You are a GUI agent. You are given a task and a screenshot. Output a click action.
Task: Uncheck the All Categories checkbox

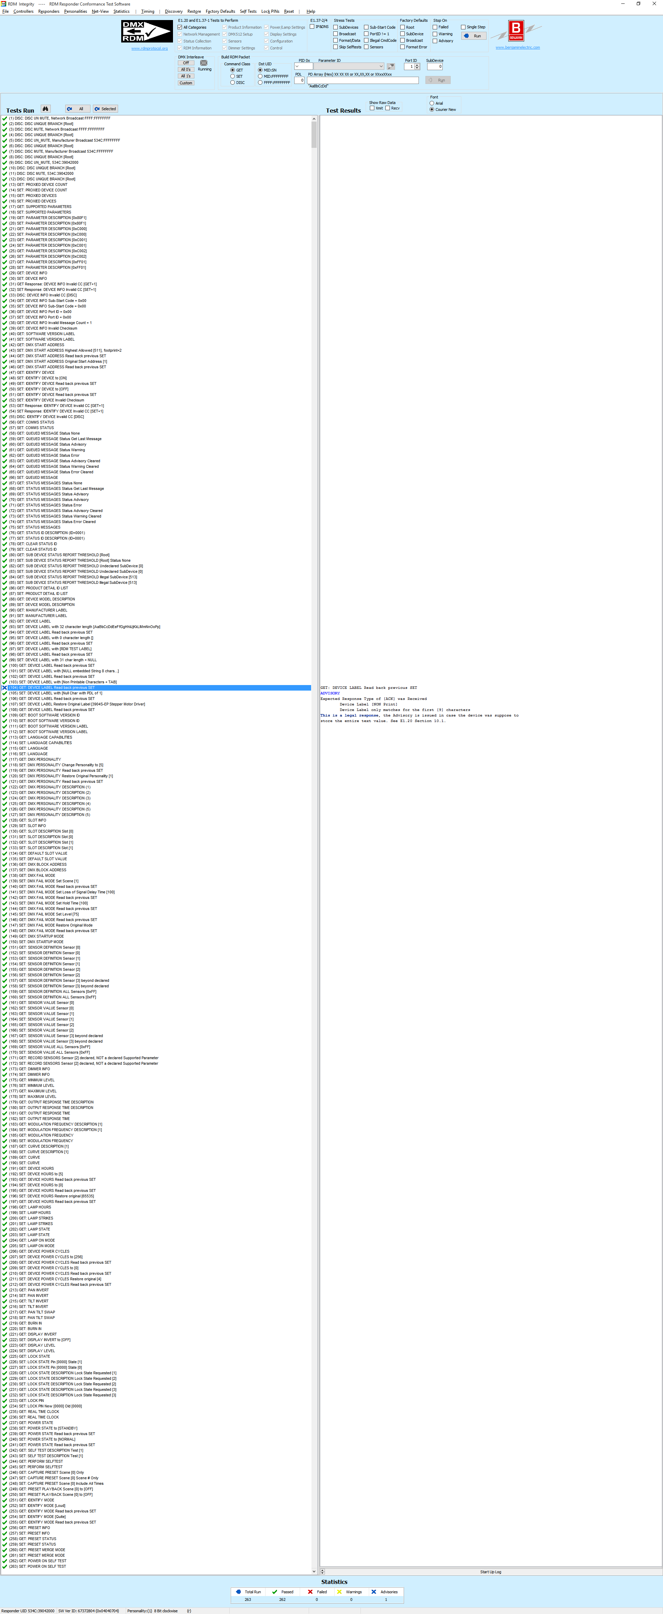point(180,28)
